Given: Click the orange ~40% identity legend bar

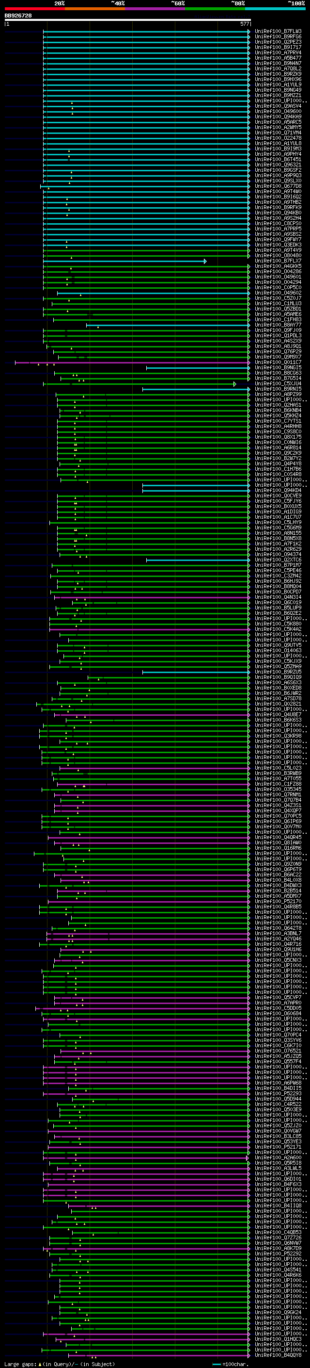Looking at the screenshot, I should pos(95,9).
